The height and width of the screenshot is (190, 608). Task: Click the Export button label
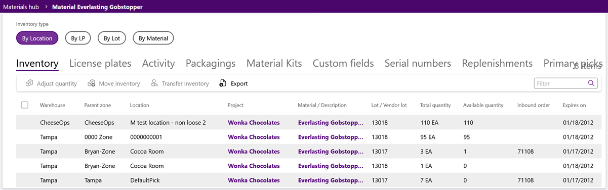click(239, 83)
